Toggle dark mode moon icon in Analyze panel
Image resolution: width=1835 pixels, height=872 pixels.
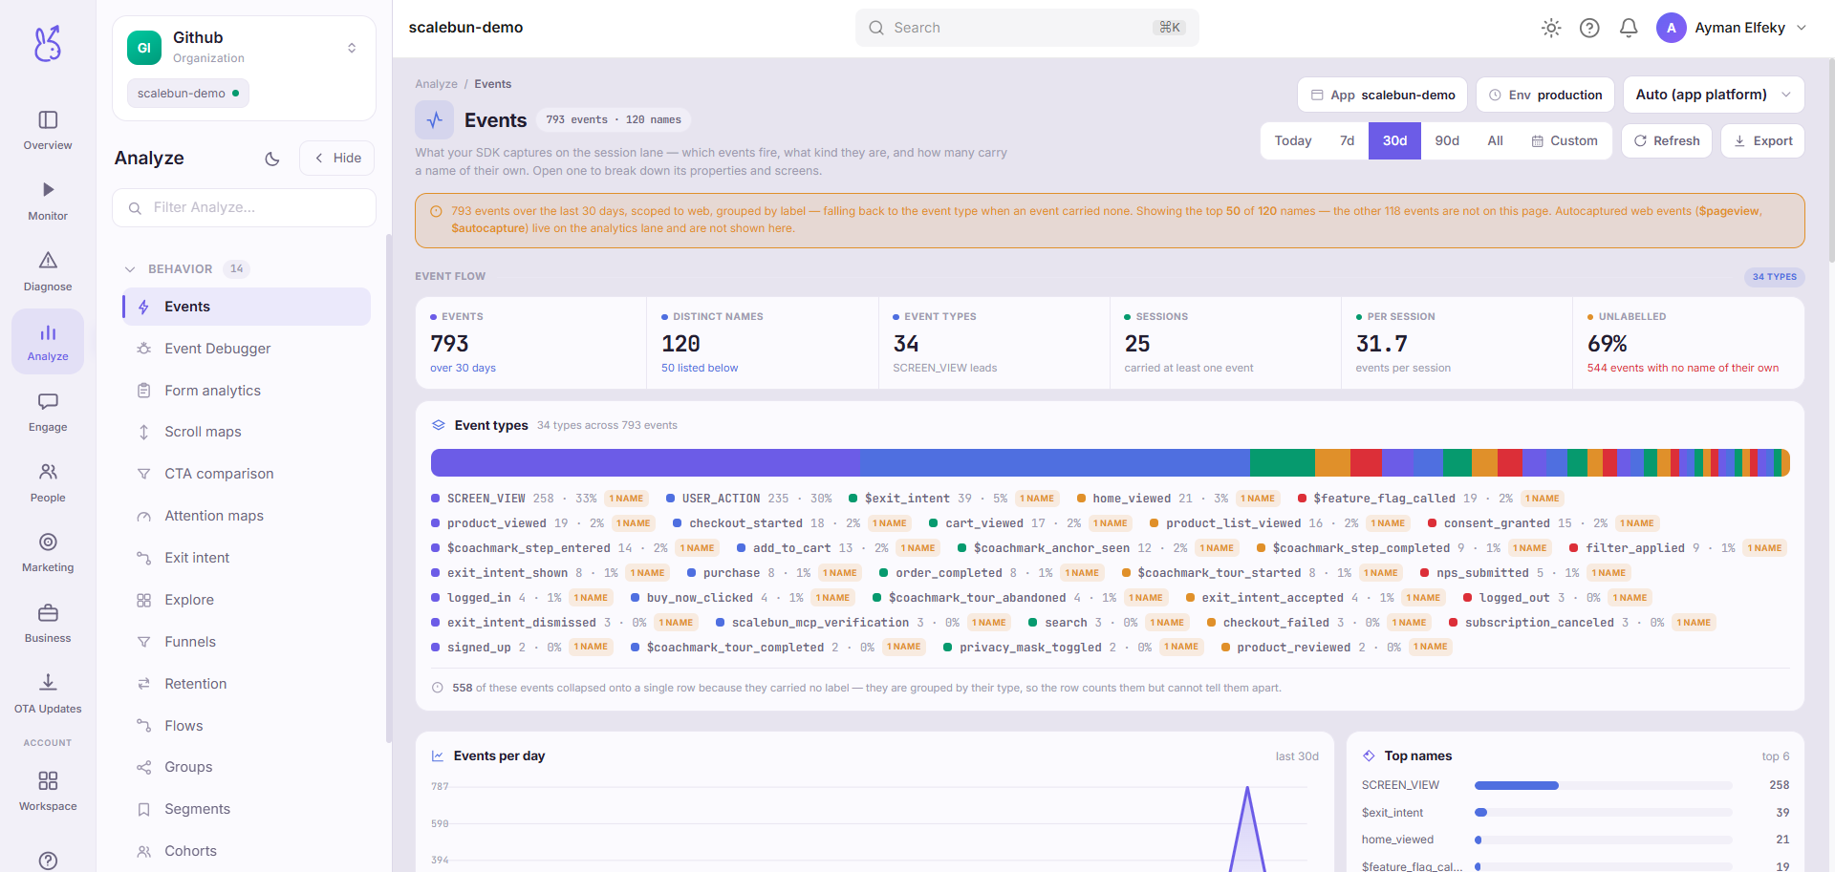pos(272,159)
